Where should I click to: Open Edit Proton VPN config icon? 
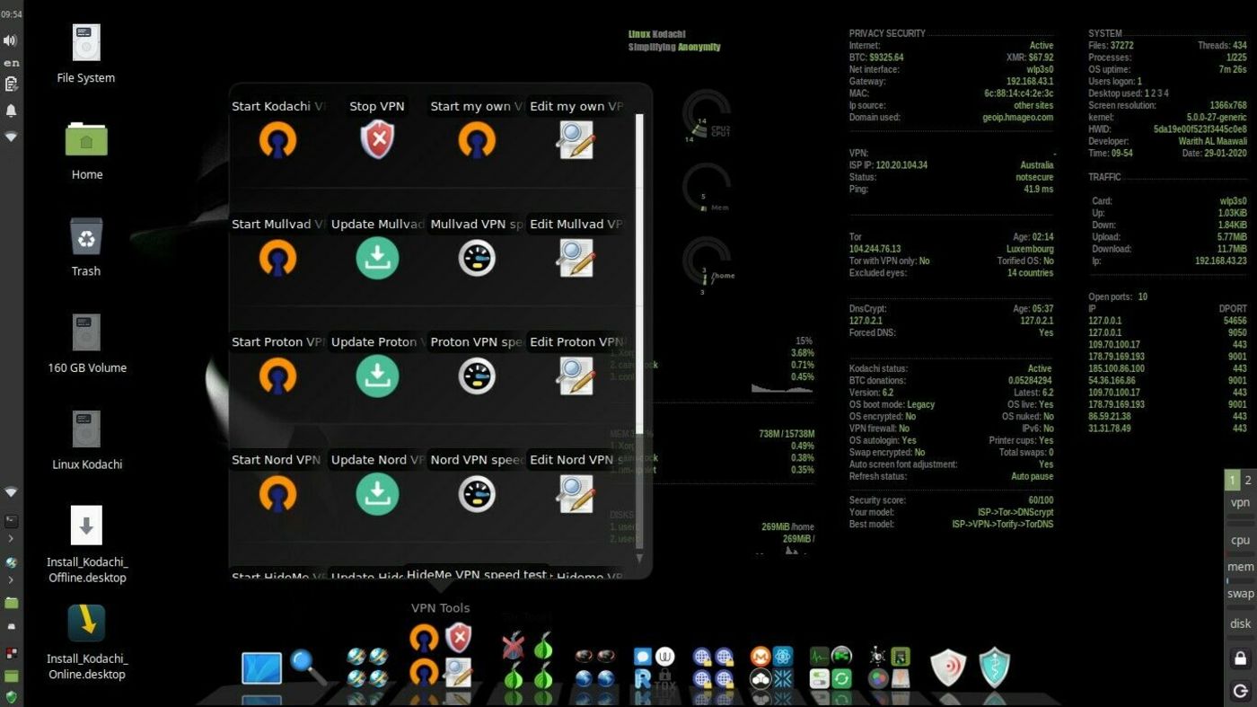click(x=576, y=376)
